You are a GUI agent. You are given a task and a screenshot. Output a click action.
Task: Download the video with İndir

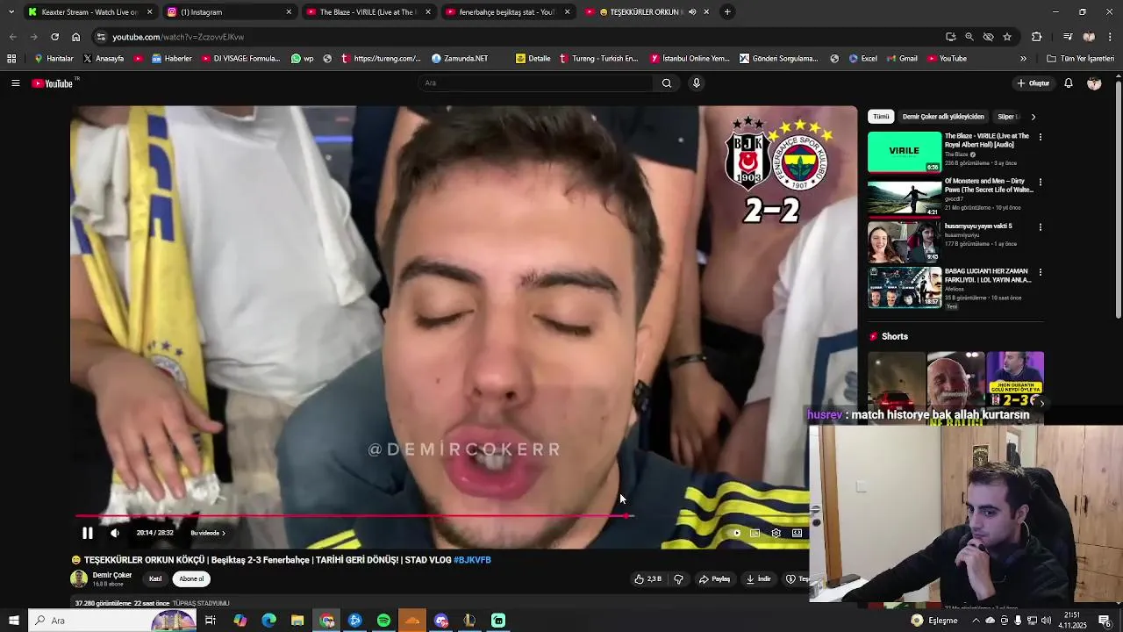coord(758,579)
